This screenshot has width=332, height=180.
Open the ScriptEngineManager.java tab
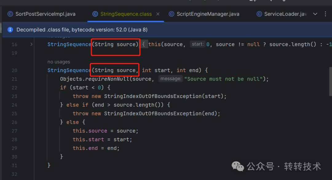pyautogui.click(x=204, y=14)
